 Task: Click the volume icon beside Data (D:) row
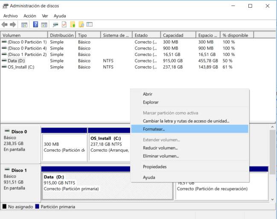4,61
